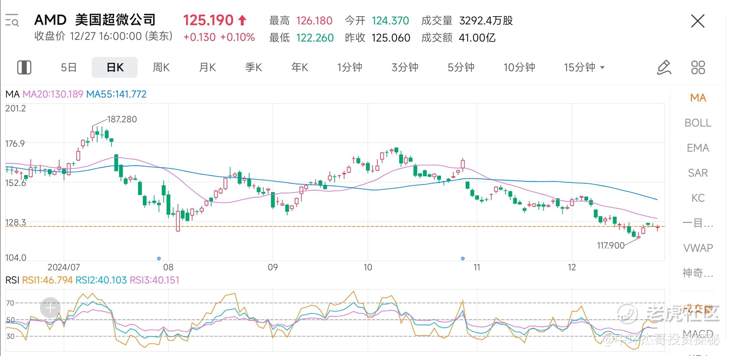Enable the VWAP indicator
The width and height of the screenshot is (734, 356).
[698, 248]
